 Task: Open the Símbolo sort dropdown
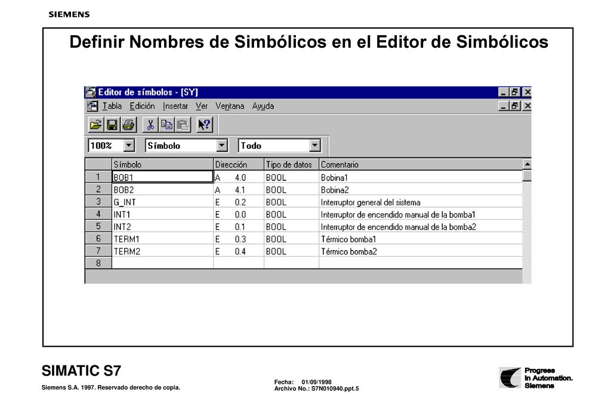[x=222, y=146]
